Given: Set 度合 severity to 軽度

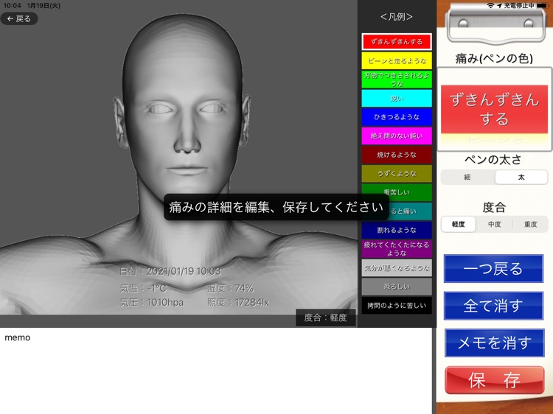Looking at the screenshot, I should 458,224.
